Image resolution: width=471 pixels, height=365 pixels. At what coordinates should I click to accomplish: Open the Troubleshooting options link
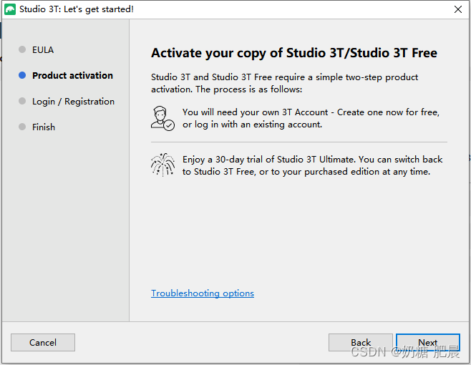[203, 293]
